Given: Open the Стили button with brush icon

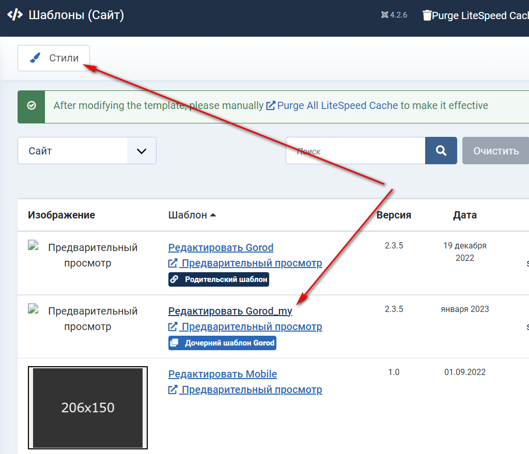Looking at the screenshot, I should pyautogui.click(x=54, y=58).
